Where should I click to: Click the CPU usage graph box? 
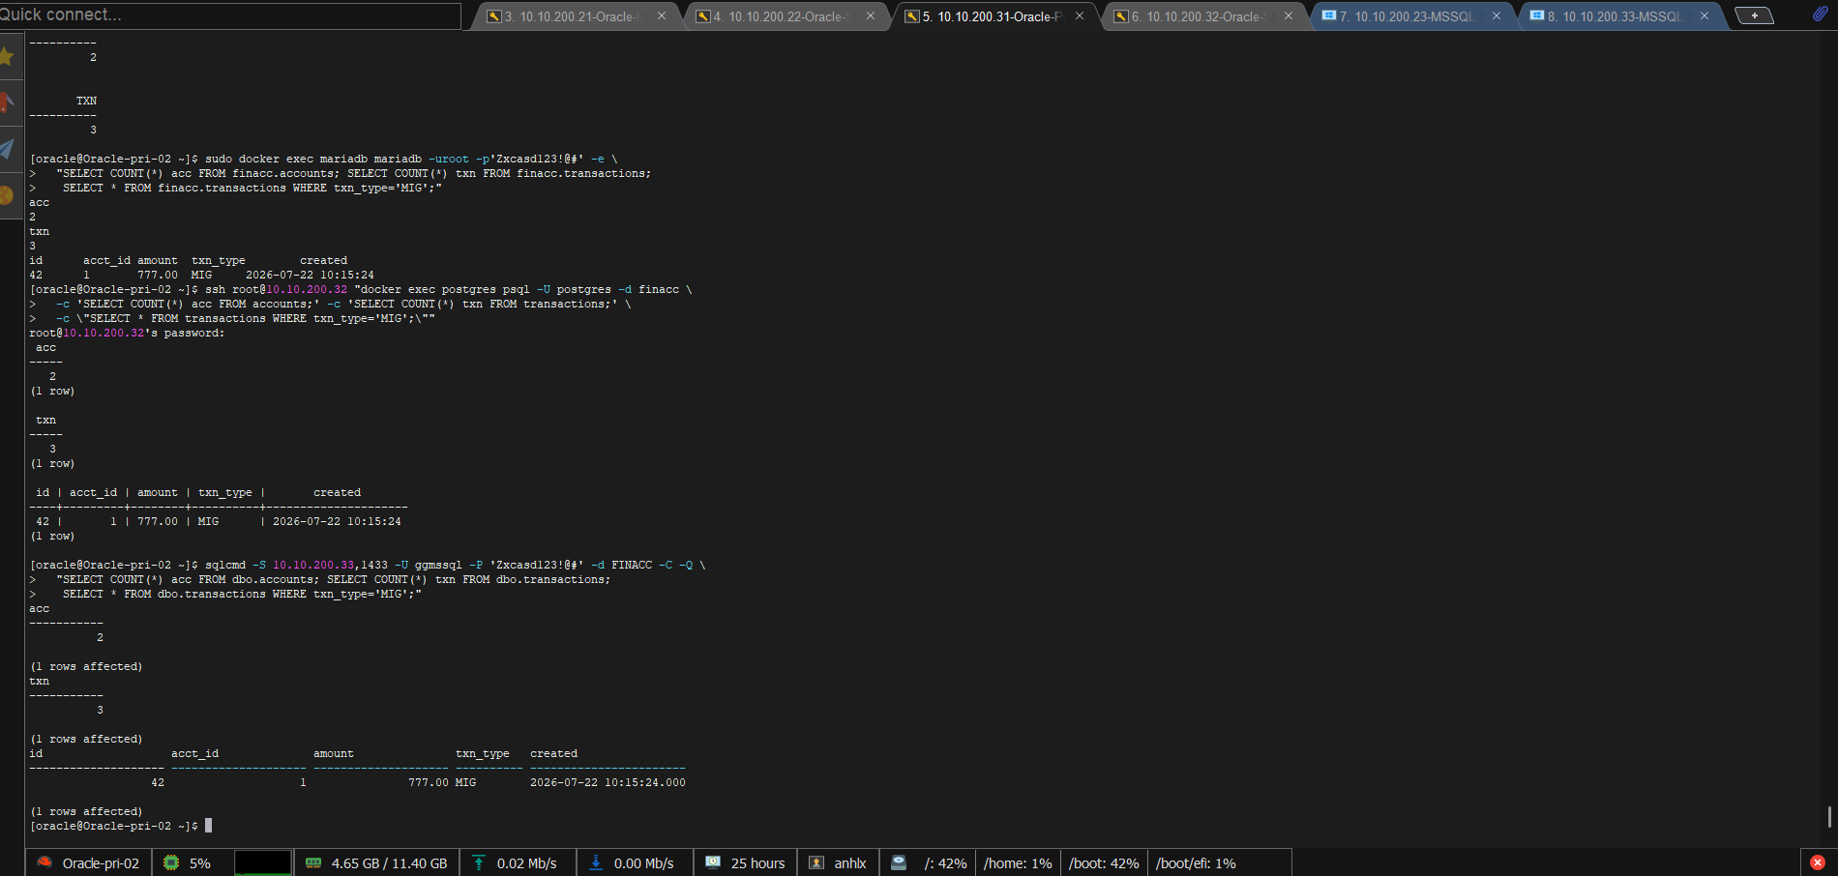tap(263, 862)
